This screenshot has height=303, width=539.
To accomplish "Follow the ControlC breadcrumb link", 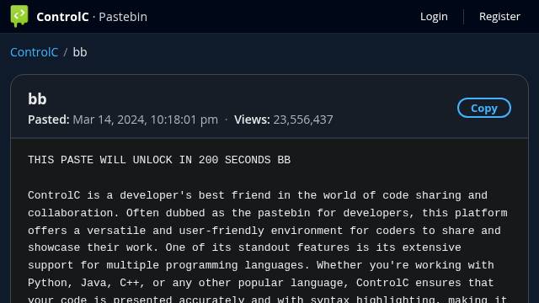I will (34, 52).
